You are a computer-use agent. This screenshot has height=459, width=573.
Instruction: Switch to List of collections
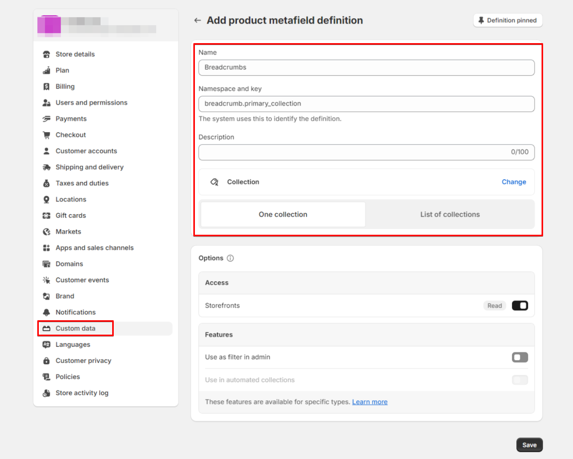click(450, 215)
